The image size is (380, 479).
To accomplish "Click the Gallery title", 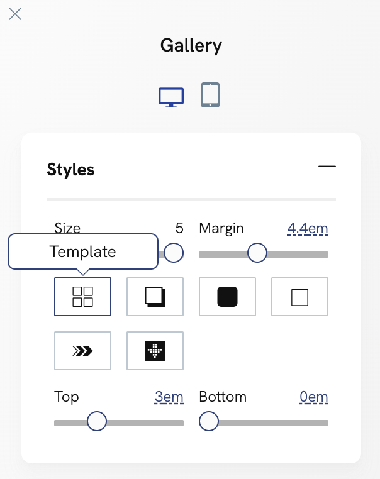I will (191, 46).
